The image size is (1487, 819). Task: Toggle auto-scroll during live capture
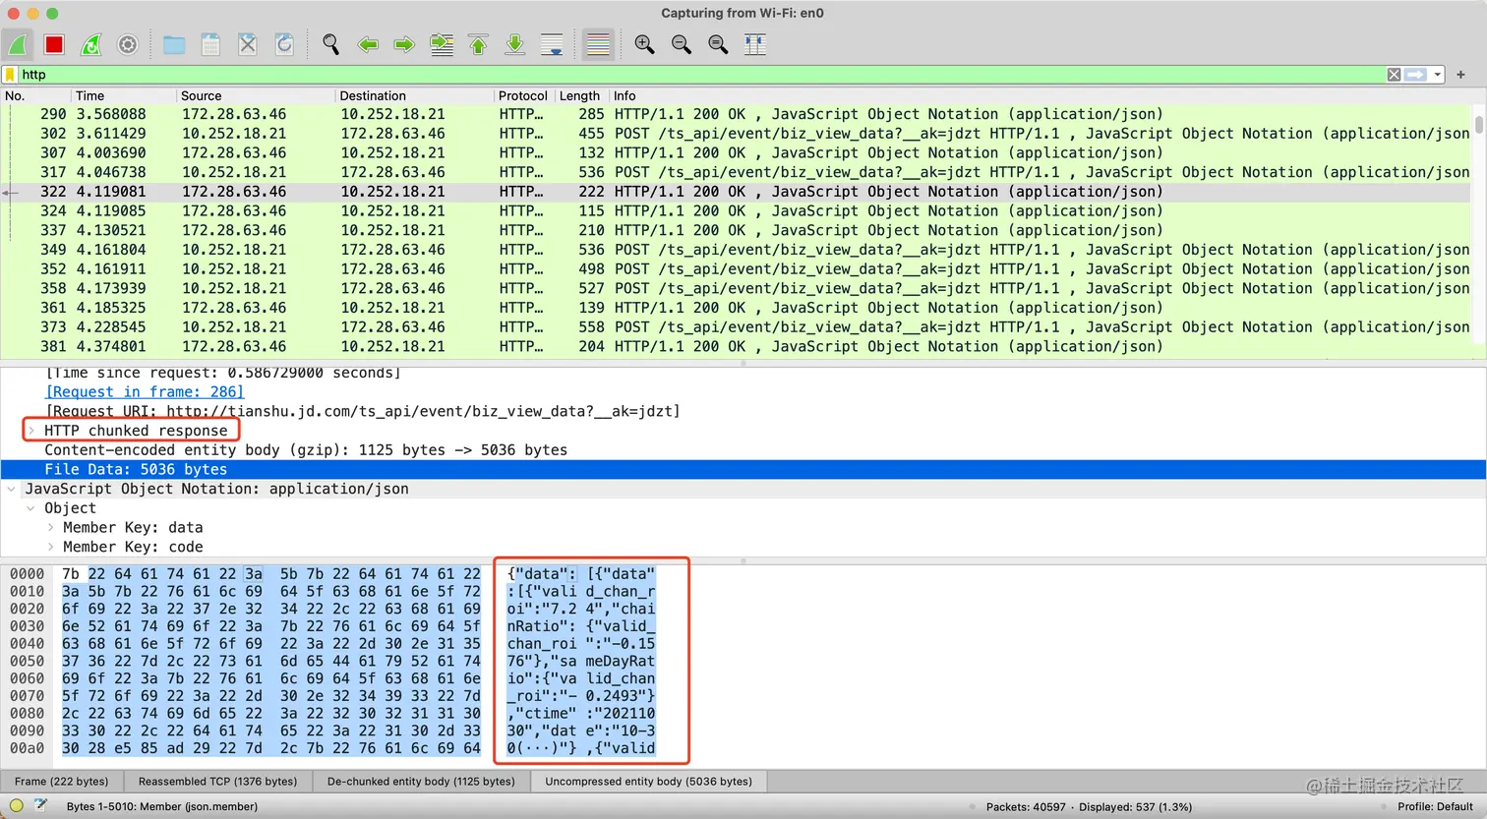(552, 44)
